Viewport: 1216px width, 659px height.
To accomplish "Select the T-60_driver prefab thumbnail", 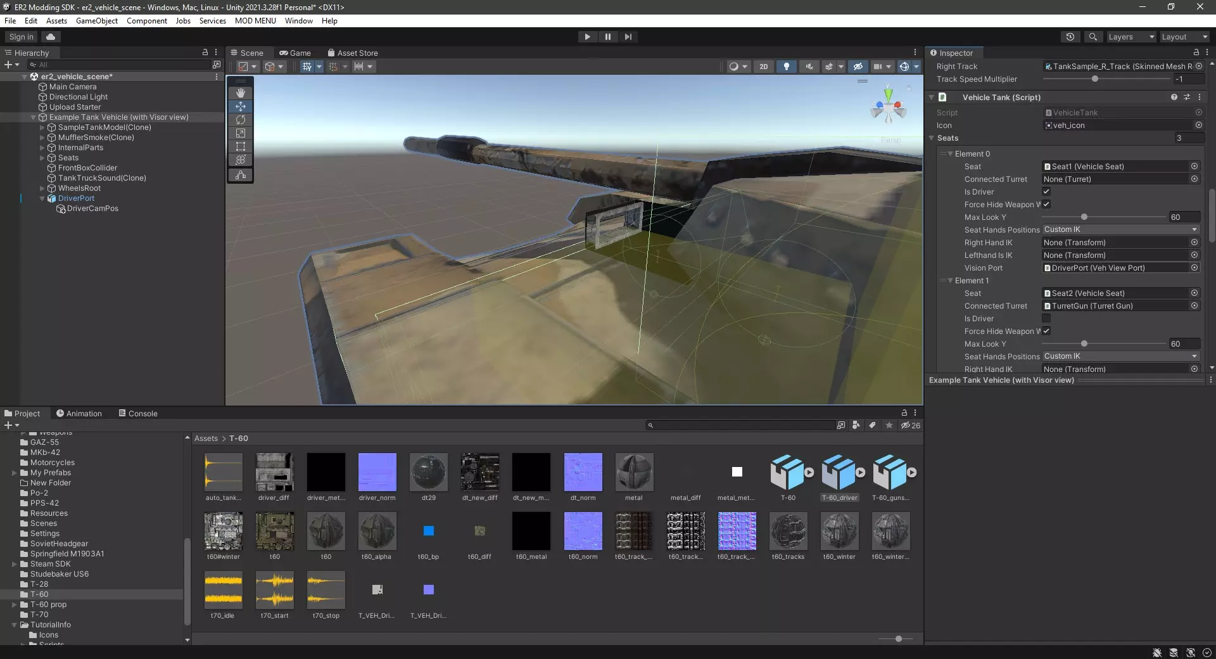I will pyautogui.click(x=839, y=472).
